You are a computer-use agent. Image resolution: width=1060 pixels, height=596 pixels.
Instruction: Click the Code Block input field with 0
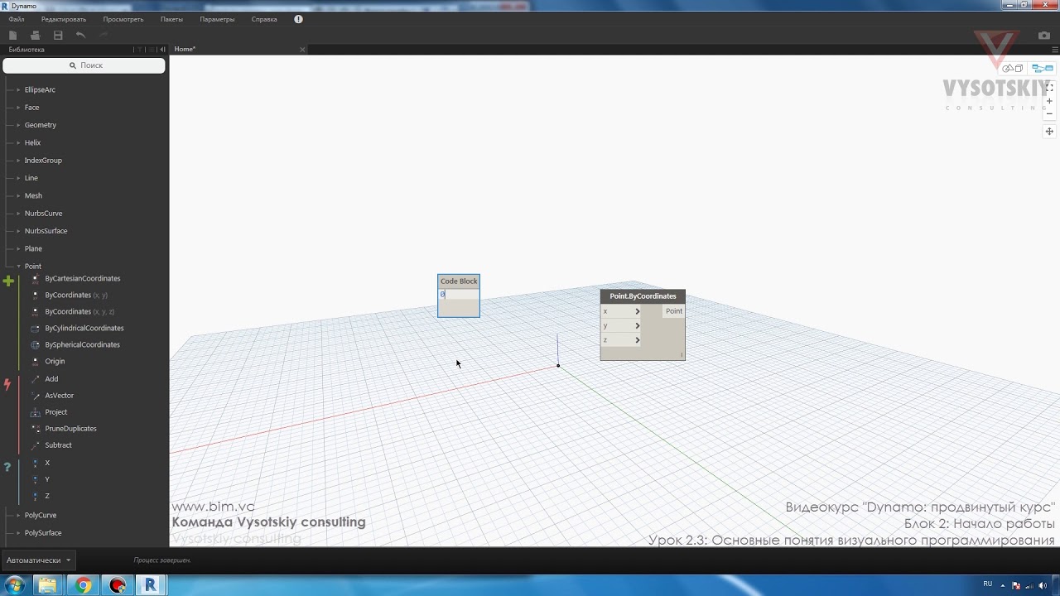click(x=459, y=295)
